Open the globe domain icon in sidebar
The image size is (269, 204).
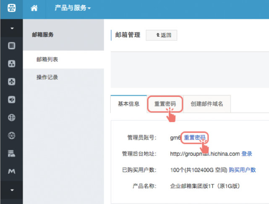tap(12, 118)
